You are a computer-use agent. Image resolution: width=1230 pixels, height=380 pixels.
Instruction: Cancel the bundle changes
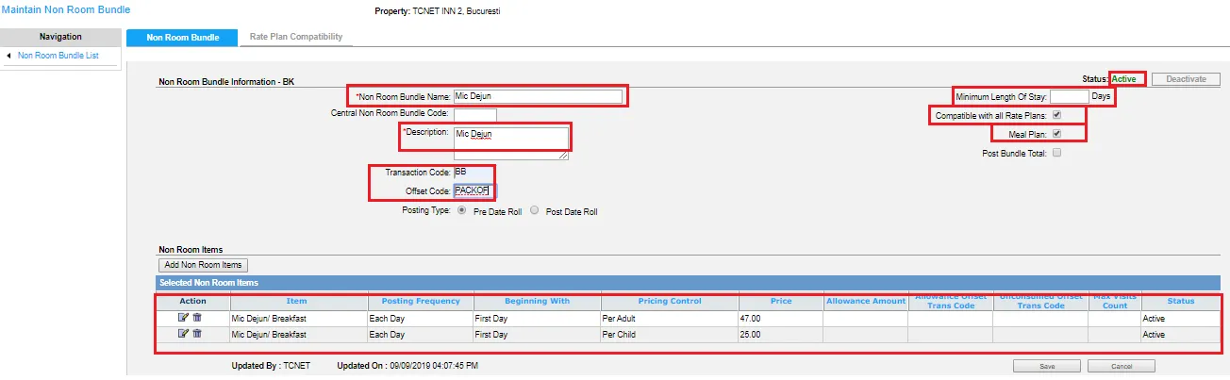click(x=1121, y=366)
